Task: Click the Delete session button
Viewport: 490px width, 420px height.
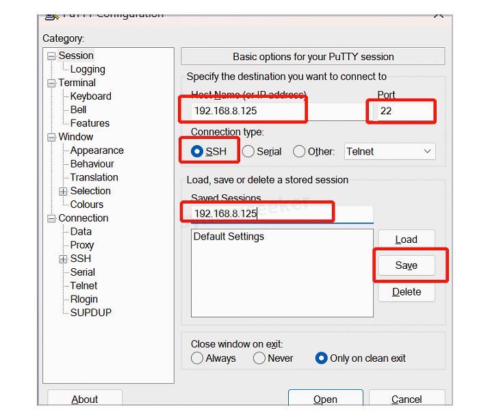Action: click(407, 291)
